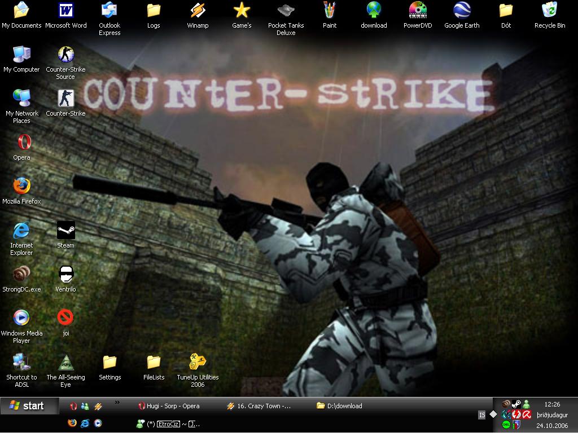The width and height of the screenshot is (578, 433).
Task: Launch TuneUp Utilities 2006
Action: click(198, 370)
